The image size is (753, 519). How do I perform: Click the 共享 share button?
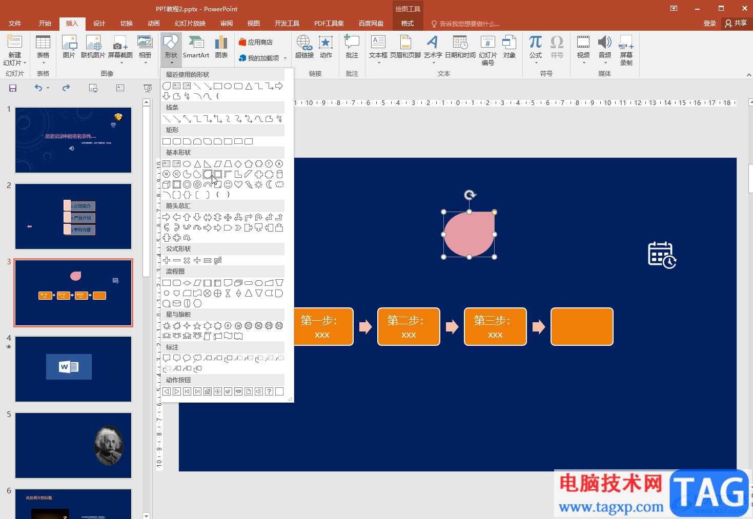[x=736, y=23]
